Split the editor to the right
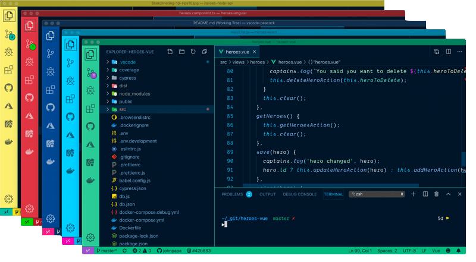 (x=449, y=52)
